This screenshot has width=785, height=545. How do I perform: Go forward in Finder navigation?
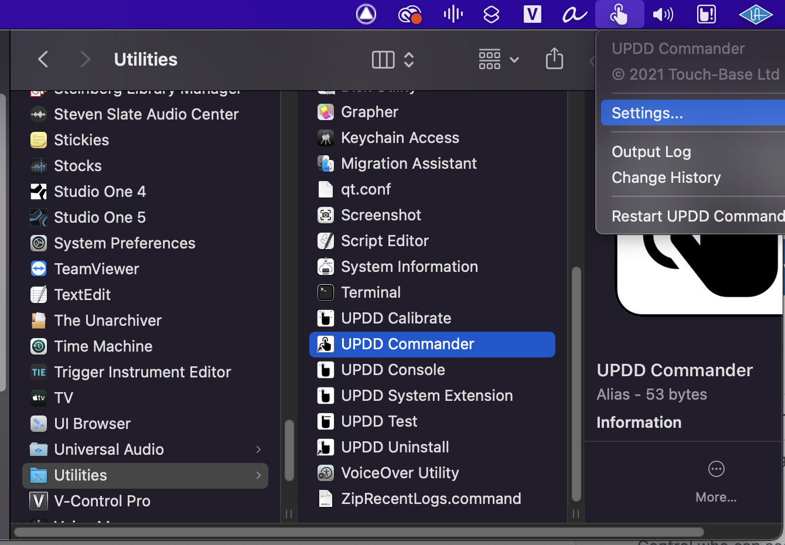(85, 59)
